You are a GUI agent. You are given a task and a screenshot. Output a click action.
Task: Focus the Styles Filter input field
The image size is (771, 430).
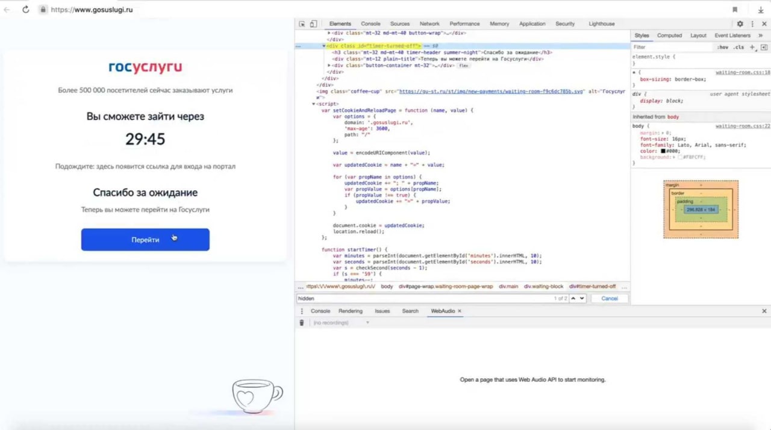pos(672,47)
